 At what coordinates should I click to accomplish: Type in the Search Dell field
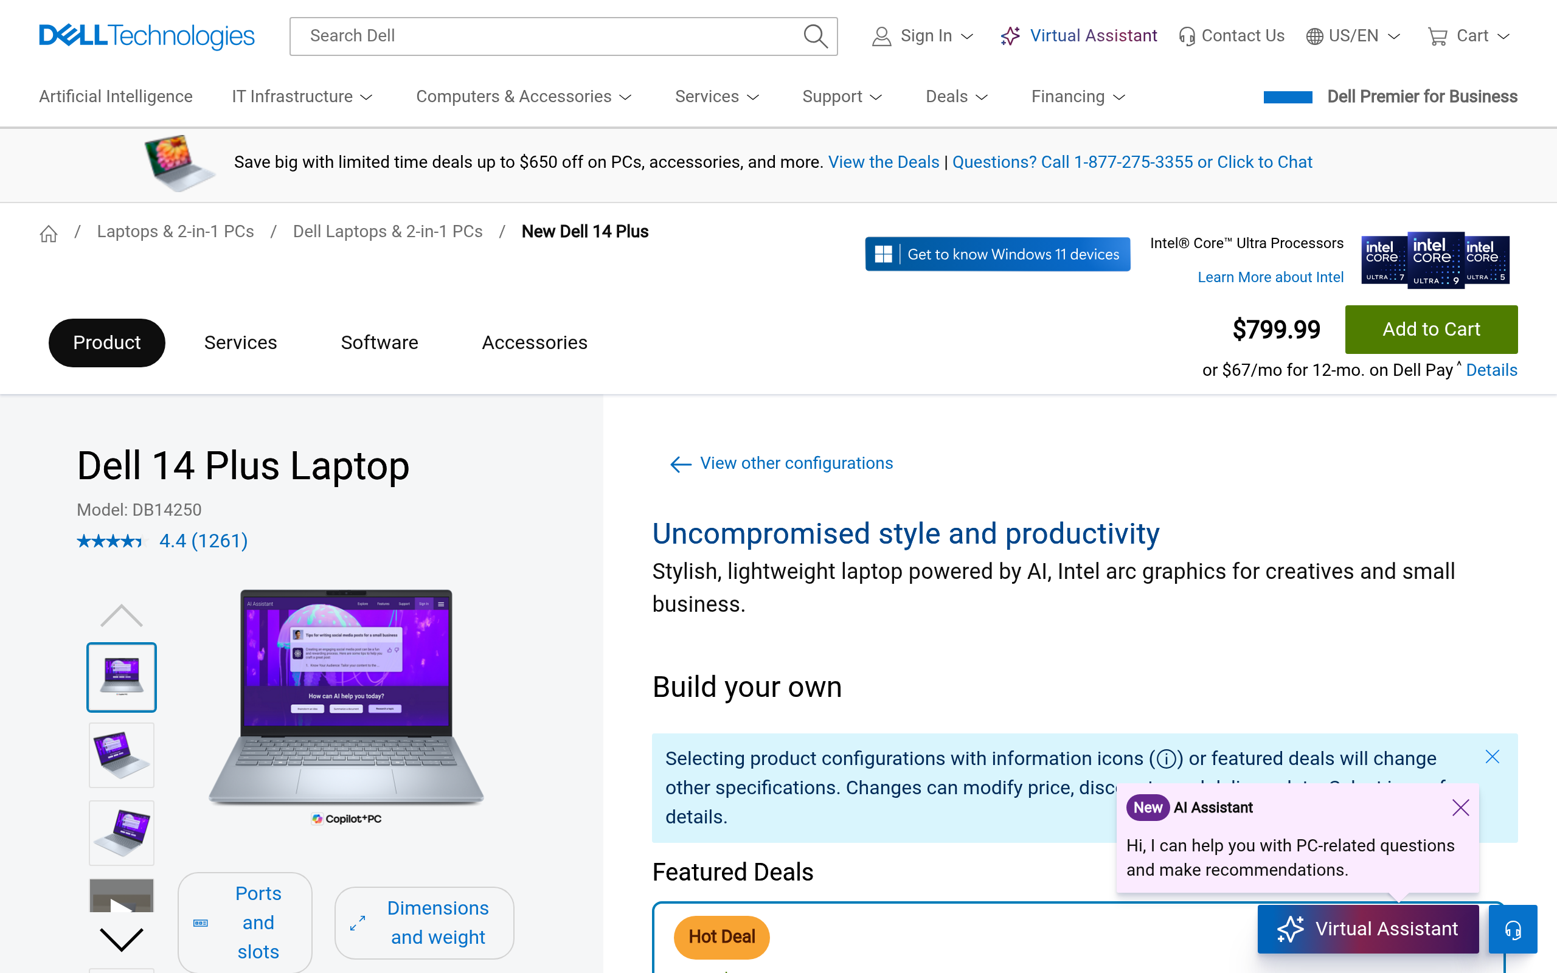point(547,36)
